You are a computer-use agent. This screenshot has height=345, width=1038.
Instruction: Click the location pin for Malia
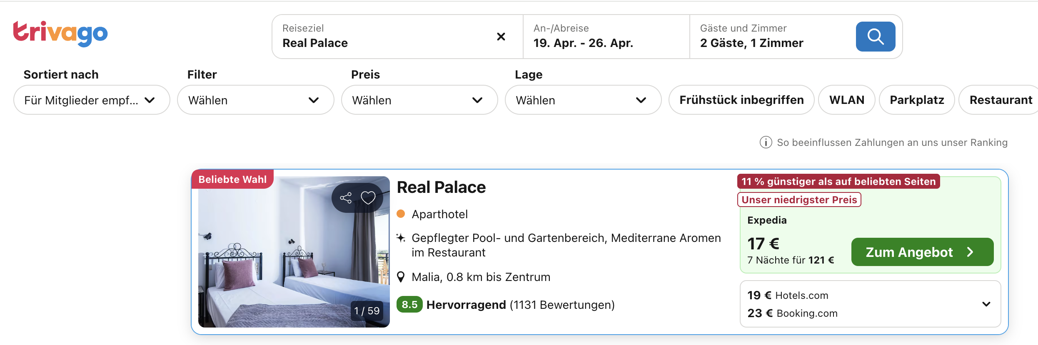pyautogui.click(x=401, y=277)
